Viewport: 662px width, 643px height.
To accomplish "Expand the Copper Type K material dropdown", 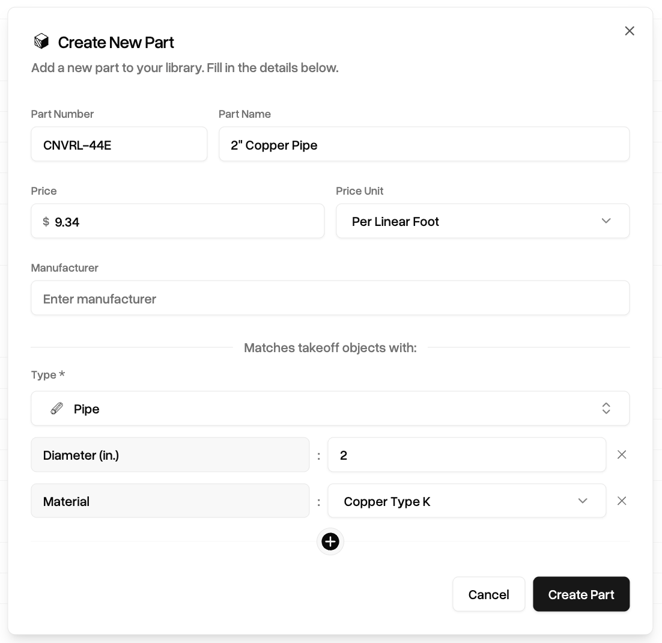I will click(x=467, y=501).
